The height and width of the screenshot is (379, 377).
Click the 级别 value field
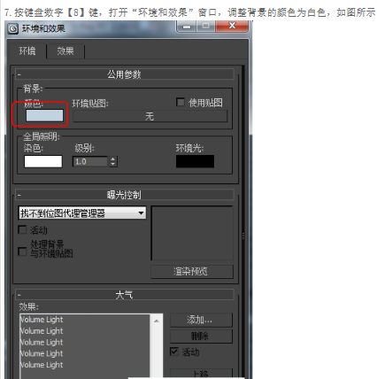point(90,161)
